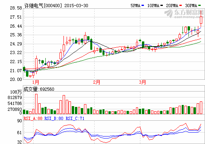Screen dimensions: 205x144
Task: Click the 20.00 price axis label
Action: click(16, 79)
